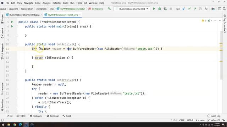The width and height of the screenshot is (227, 127).
Task: Open run configuration dropdown RuntimeExceptionTest04
Action: (132, 9)
